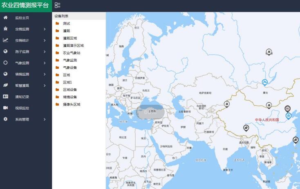
Task: Click the 农业四情测报平台 platform title
Action: pos(25,5)
